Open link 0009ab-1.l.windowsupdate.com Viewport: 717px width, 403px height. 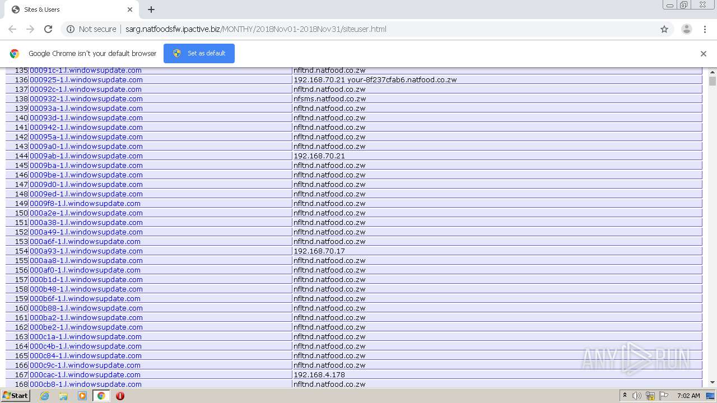(86, 156)
